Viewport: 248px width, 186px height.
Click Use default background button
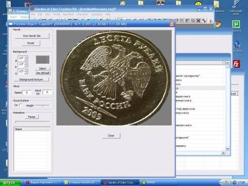coord(42,73)
